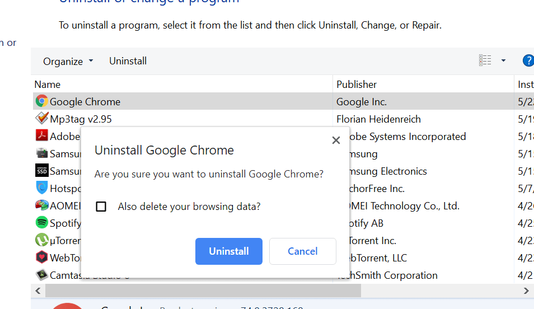
Task: Select the Hotspot program name
Action: [x=65, y=189]
